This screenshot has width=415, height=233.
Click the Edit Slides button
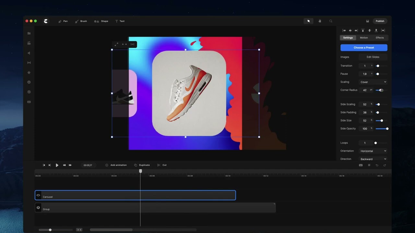click(373, 57)
